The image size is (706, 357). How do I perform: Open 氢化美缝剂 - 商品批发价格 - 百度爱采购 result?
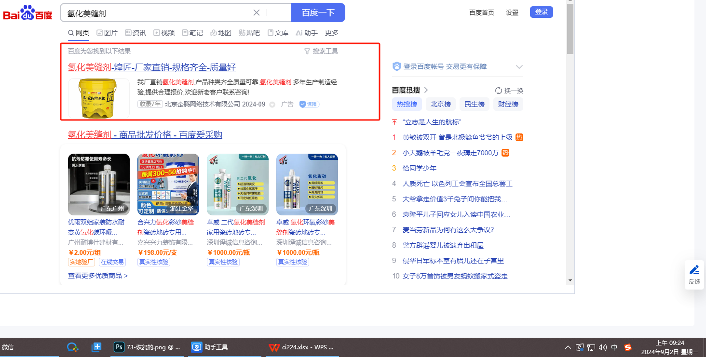(145, 135)
